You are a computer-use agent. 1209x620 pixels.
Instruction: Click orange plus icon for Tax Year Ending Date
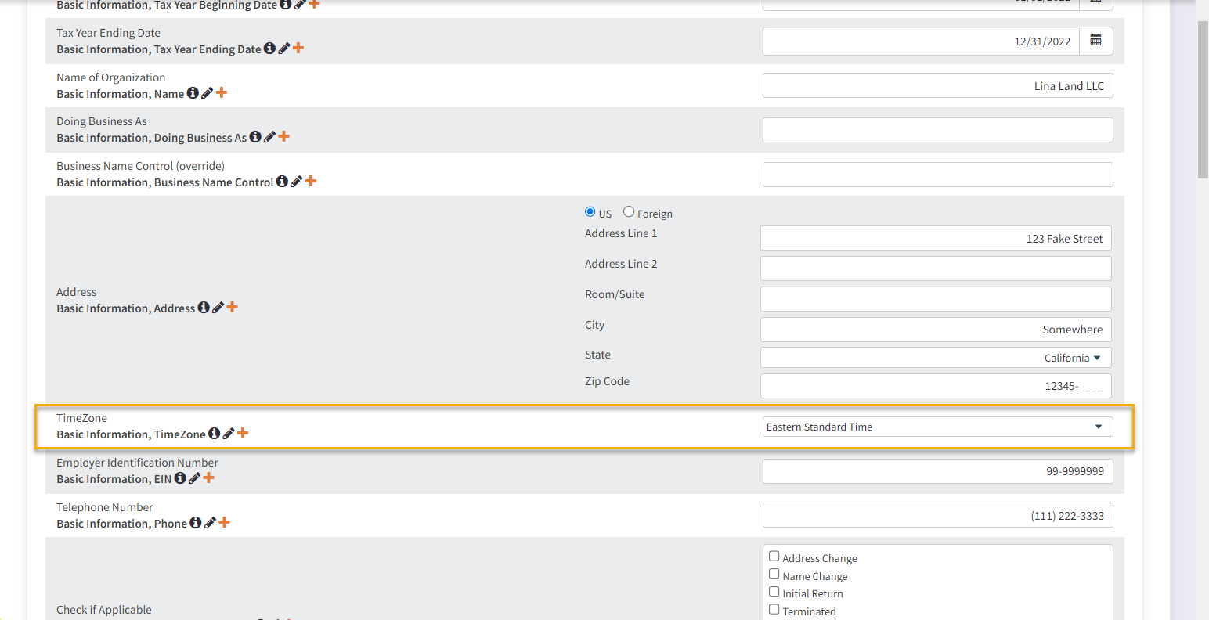click(298, 49)
